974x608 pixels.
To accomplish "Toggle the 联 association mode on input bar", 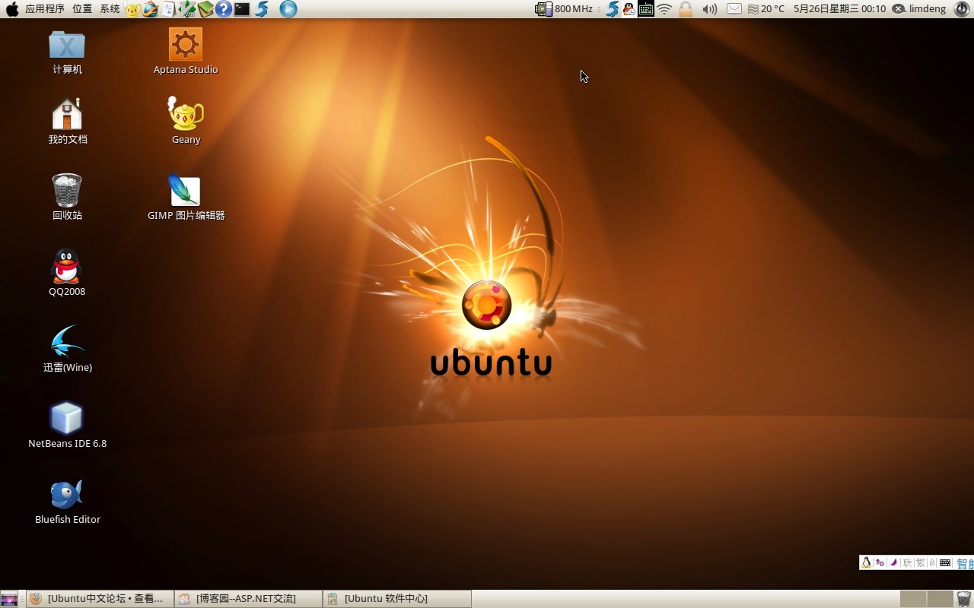I will click(x=907, y=562).
